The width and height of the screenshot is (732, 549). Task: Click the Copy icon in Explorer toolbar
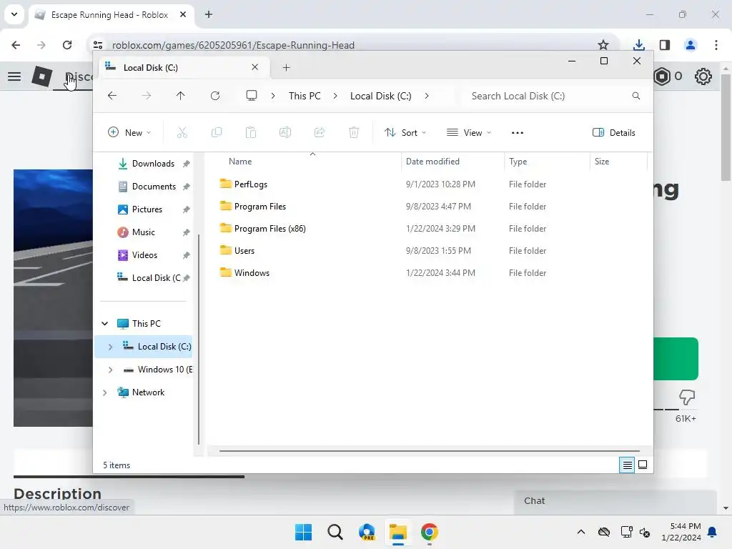217,132
